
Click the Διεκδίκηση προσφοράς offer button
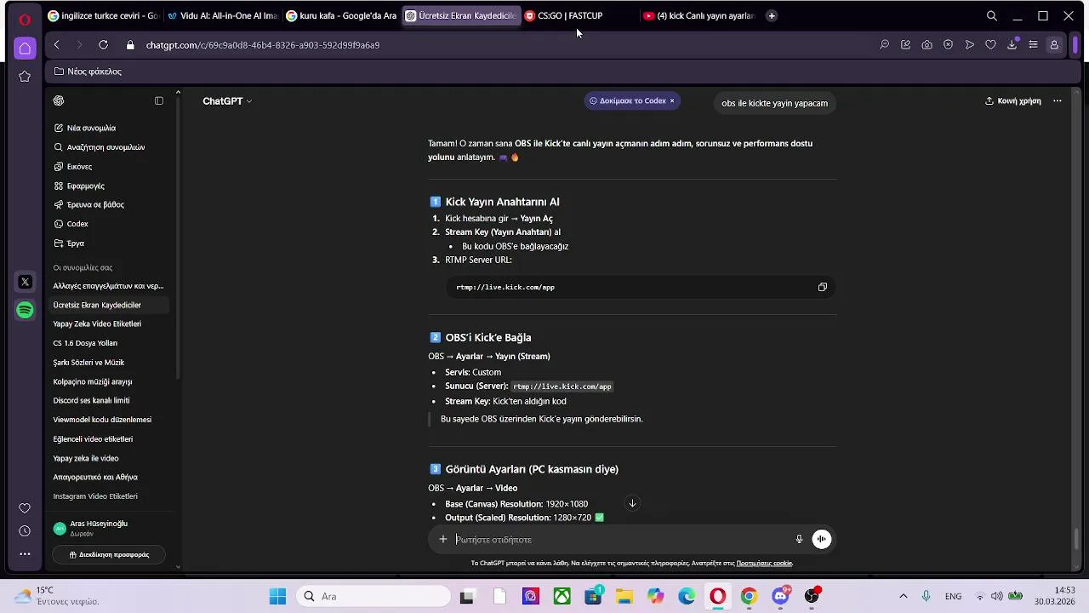tap(109, 554)
